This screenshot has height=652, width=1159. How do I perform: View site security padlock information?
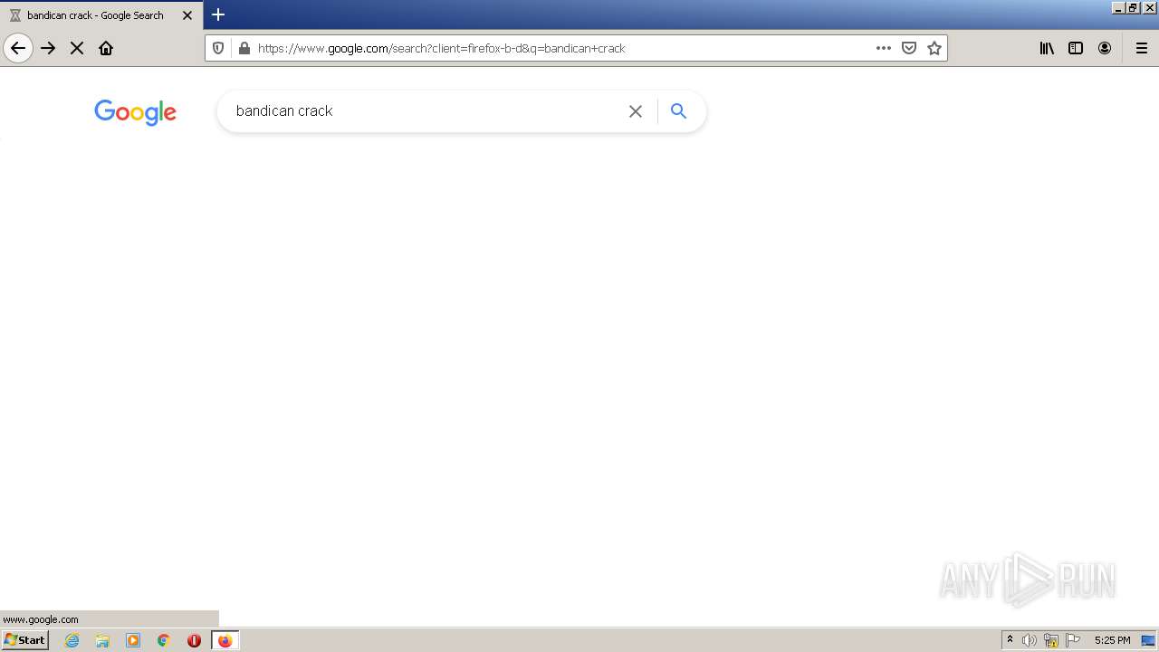click(x=244, y=48)
